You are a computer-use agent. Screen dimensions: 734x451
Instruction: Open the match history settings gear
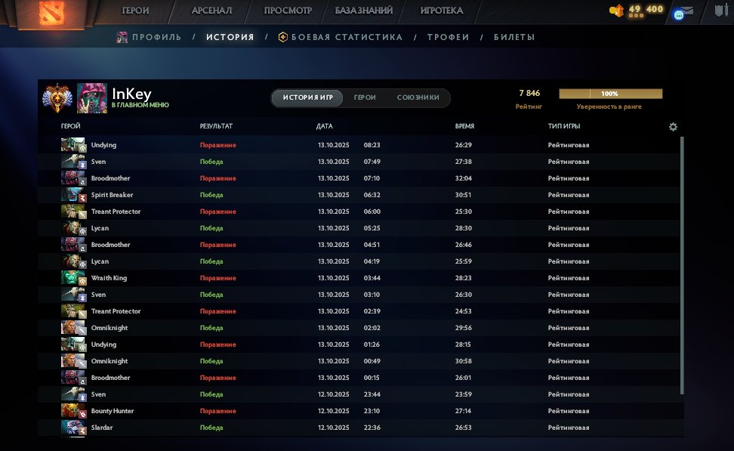click(x=674, y=127)
